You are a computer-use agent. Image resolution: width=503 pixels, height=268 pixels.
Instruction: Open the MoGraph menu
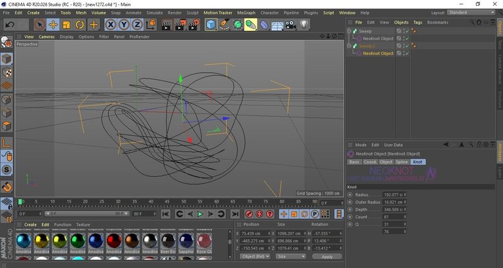246,13
